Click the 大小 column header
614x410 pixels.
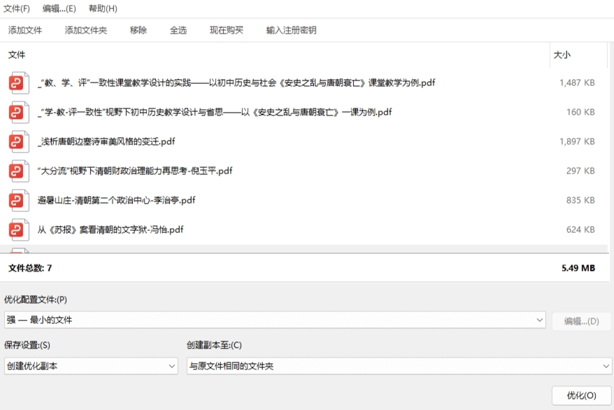click(x=562, y=55)
